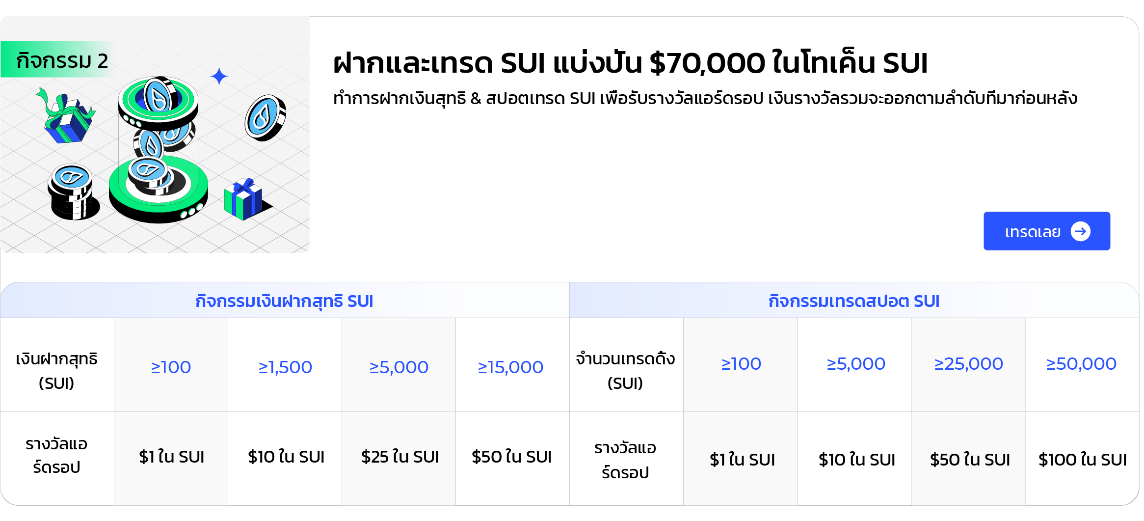Click the $25 ใน SUI reward cell
Screen dimensions: 1144x521
pyautogui.click(x=399, y=457)
